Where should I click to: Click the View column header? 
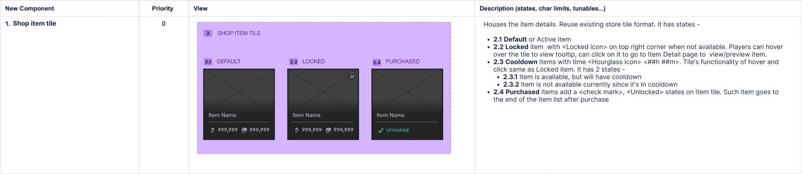[x=200, y=8]
